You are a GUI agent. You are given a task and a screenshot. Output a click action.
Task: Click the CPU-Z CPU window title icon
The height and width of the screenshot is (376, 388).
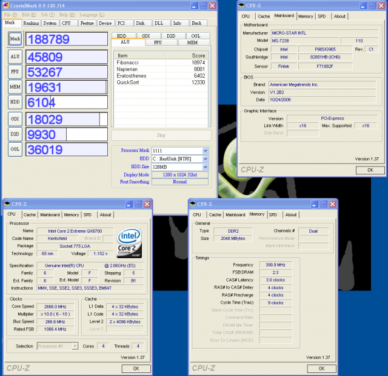[x=7, y=204]
